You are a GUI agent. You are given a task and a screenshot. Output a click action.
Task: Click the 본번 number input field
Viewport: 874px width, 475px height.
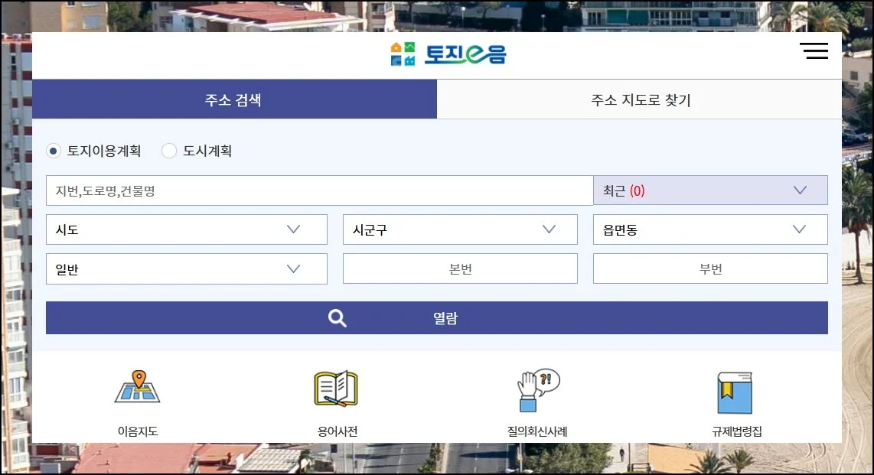(x=459, y=268)
